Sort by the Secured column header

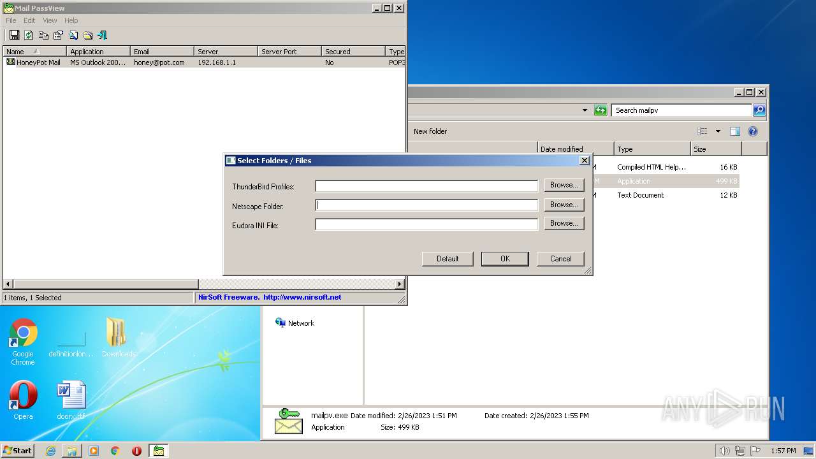(x=353, y=52)
